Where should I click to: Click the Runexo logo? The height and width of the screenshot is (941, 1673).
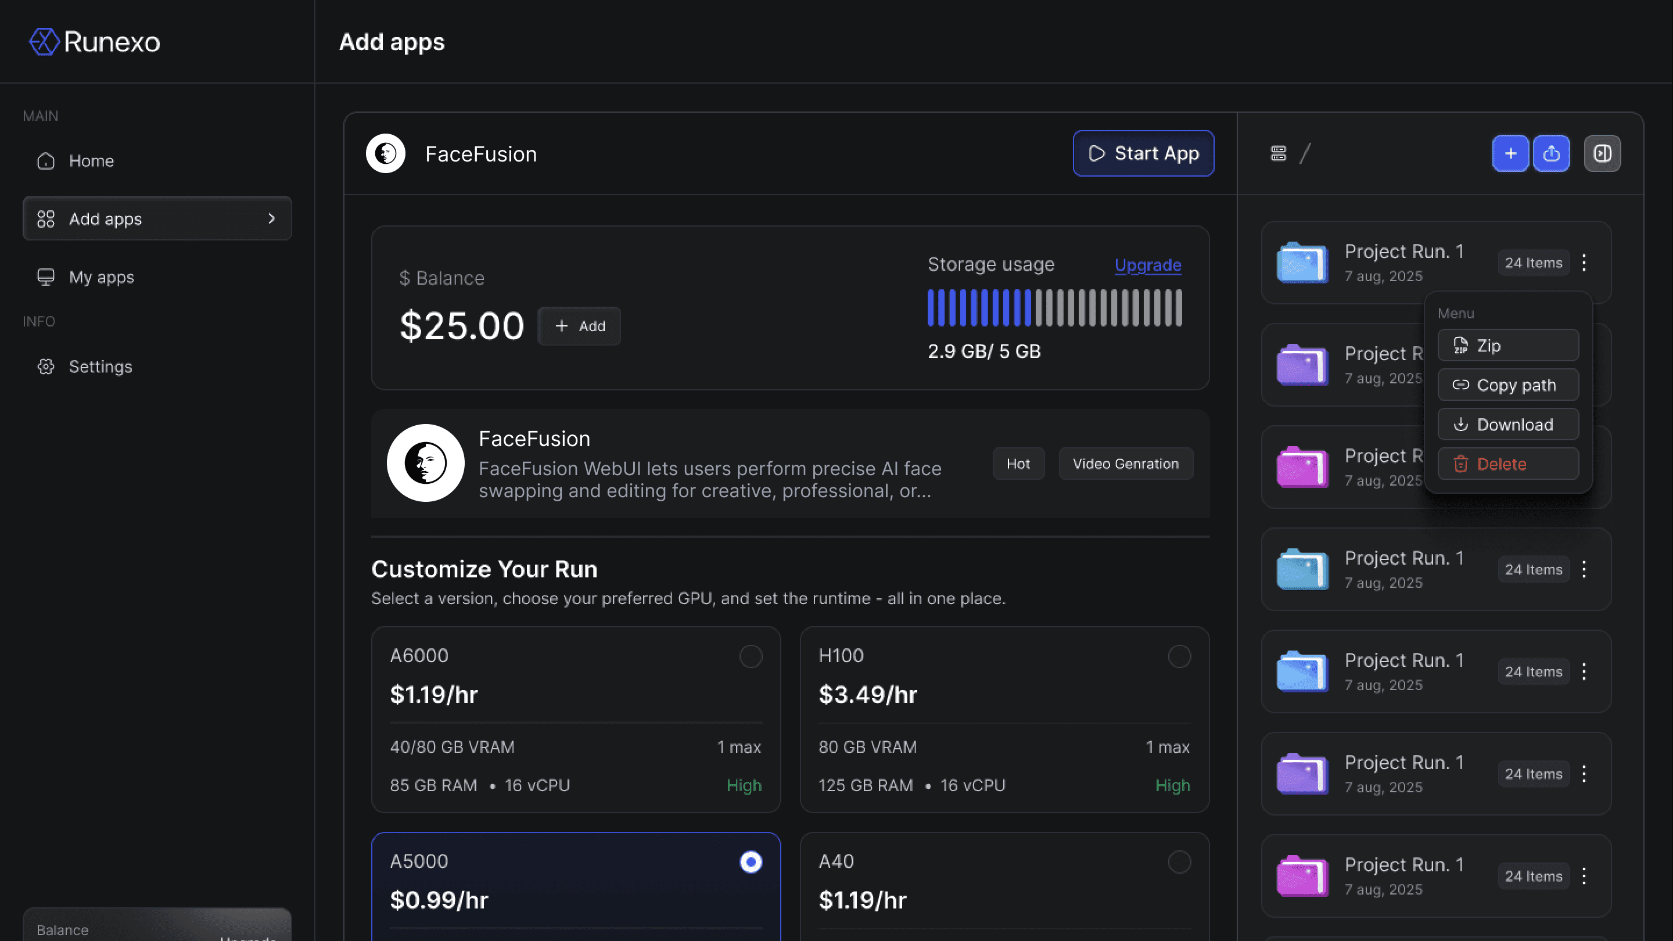point(95,42)
